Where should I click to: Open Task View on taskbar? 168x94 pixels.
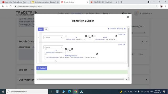51,92
